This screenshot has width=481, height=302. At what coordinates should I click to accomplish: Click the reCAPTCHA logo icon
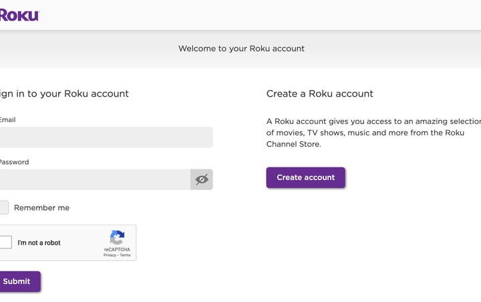point(117,238)
